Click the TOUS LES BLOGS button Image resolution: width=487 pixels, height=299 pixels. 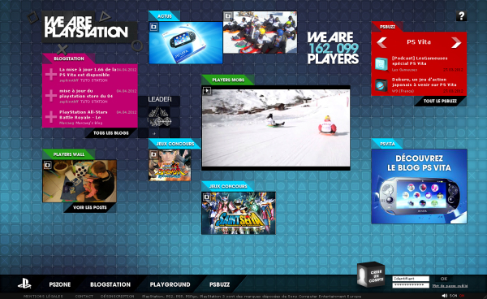(x=111, y=133)
